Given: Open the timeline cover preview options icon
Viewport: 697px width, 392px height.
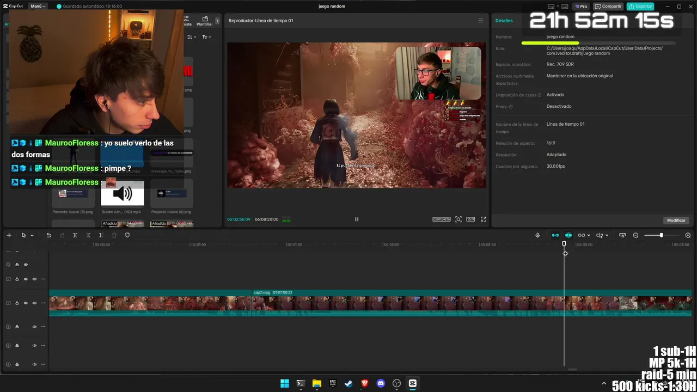Looking at the screenshot, I should [622, 235].
